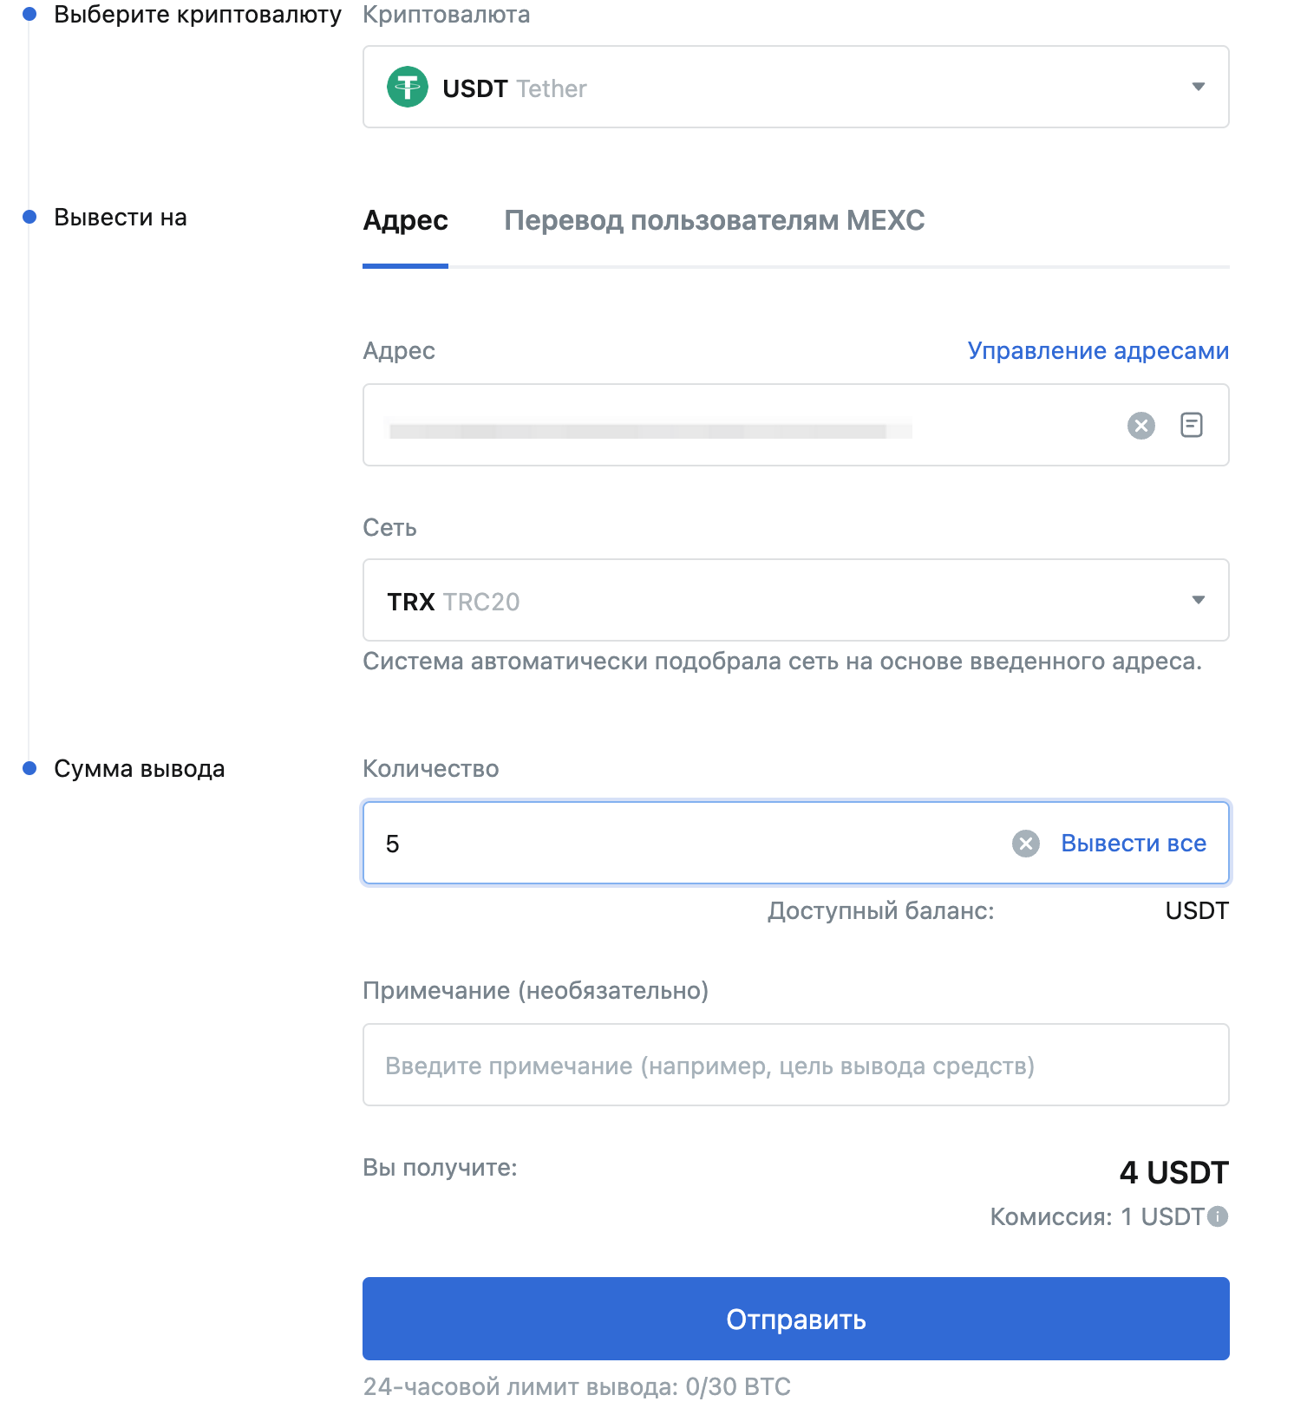The width and height of the screenshot is (1294, 1408).
Task: Submit withdrawal with the Отправить button
Action: point(796,1319)
